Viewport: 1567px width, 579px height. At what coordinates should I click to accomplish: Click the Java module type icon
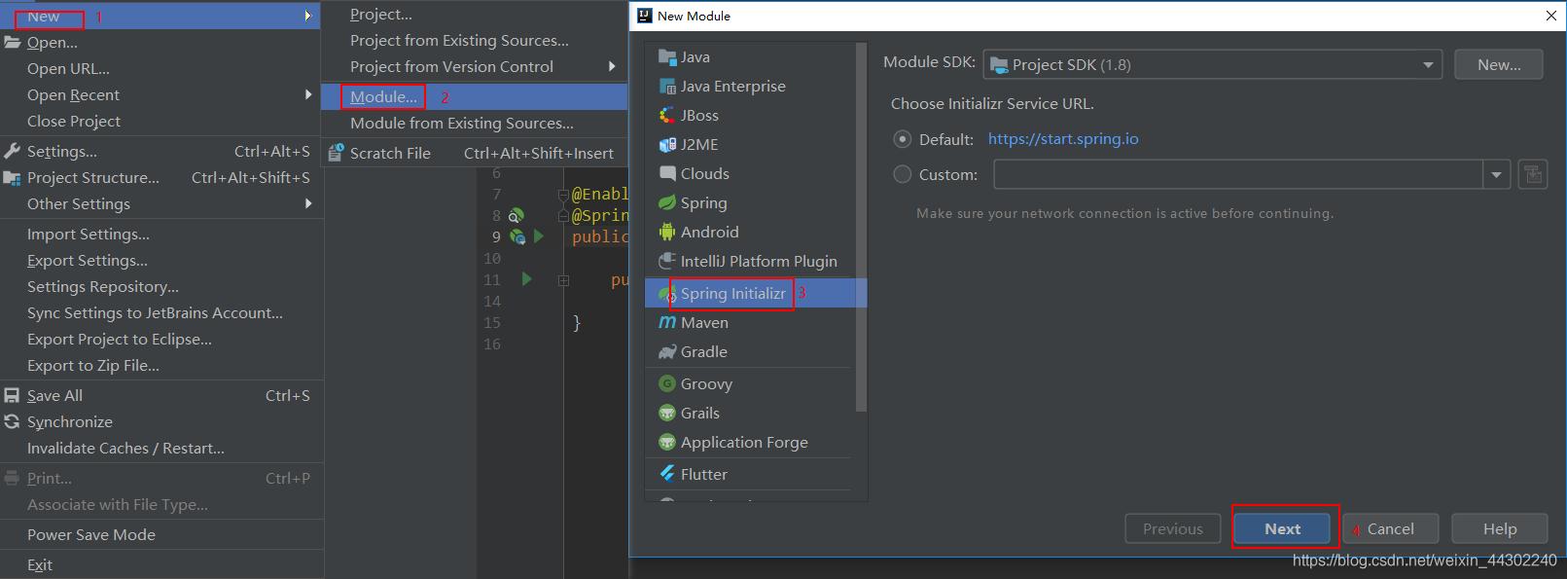pyautogui.click(x=667, y=56)
